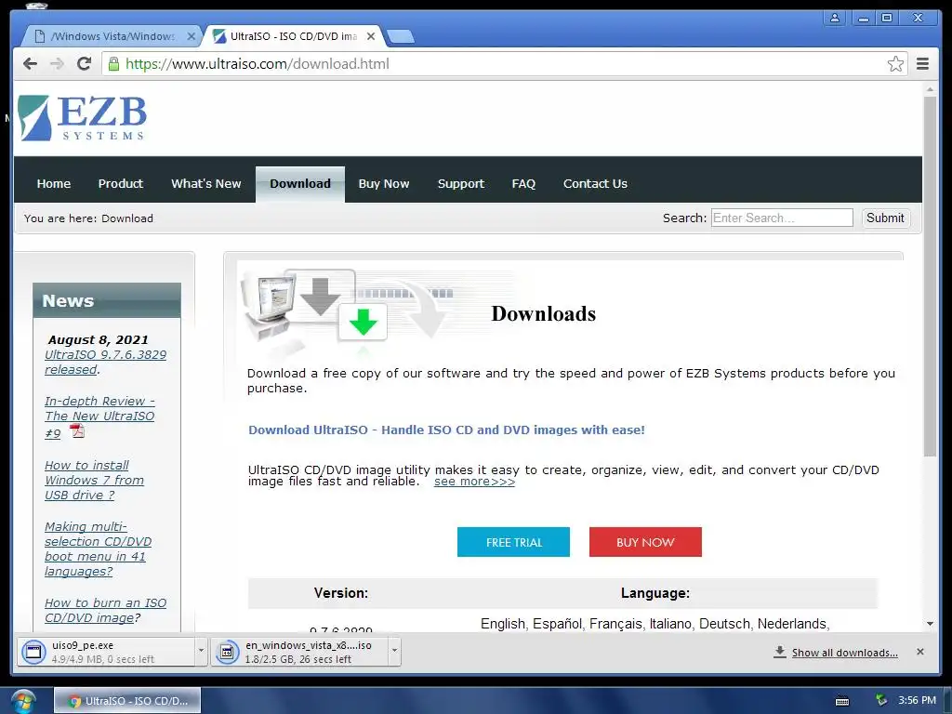Click the green padlock security icon

[x=113, y=64]
